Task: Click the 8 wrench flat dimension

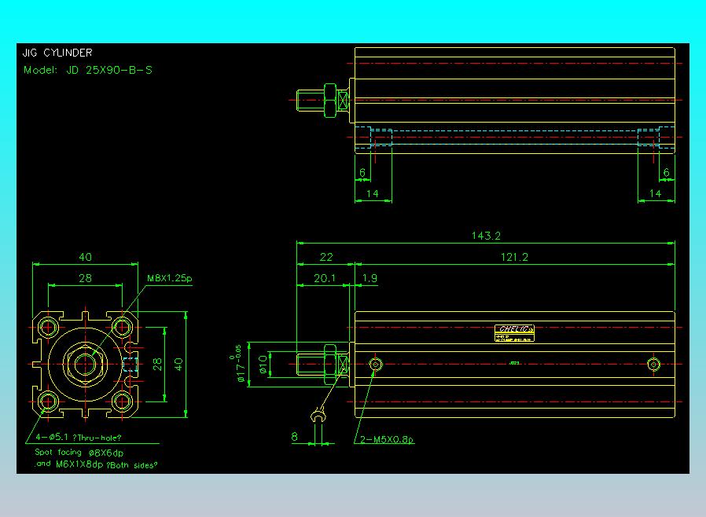Action: click(x=295, y=436)
